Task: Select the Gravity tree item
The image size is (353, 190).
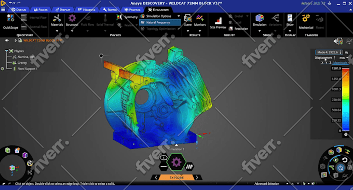Action: click(20, 63)
